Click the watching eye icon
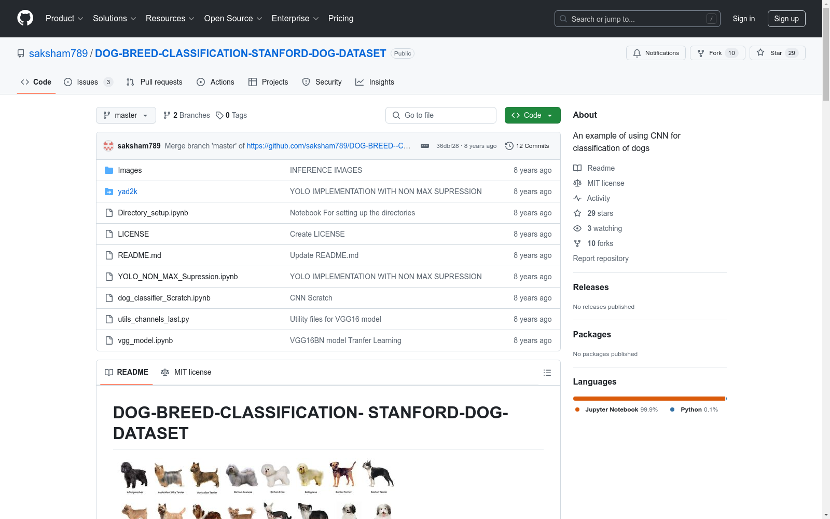The height and width of the screenshot is (519, 830). click(577, 228)
